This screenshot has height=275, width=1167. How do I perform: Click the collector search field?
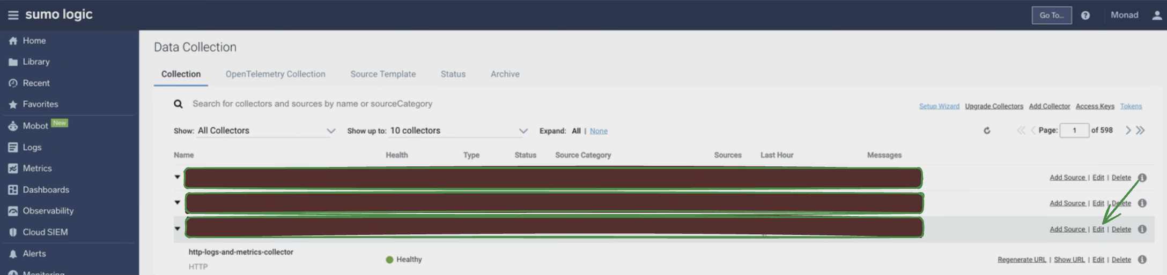pyautogui.click(x=312, y=104)
